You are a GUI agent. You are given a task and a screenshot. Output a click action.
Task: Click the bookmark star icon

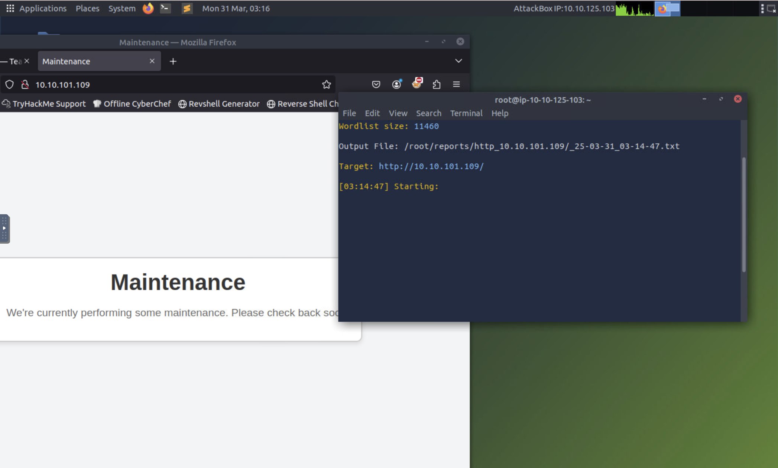pyautogui.click(x=326, y=85)
